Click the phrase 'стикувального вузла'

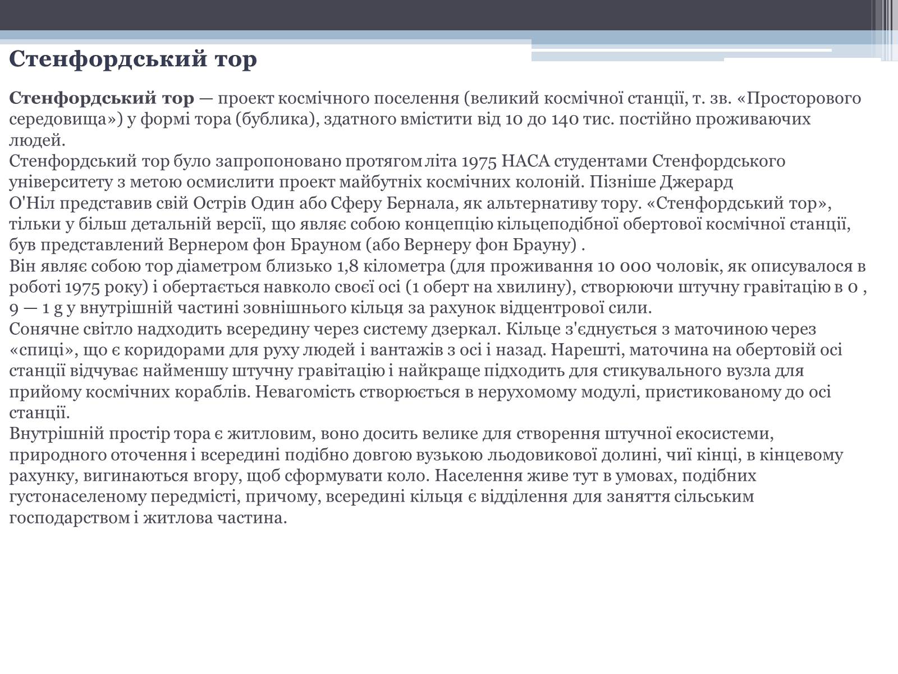(x=685, y=371)
